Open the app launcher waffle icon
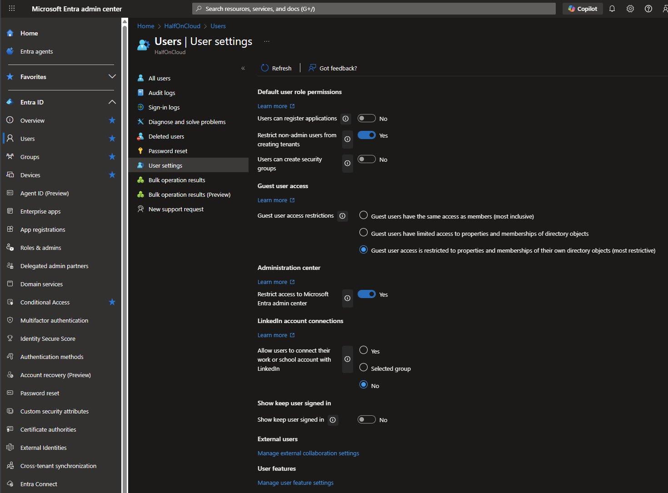The width and height of the screenshot is (668, 493). click(x=12, y=9)
